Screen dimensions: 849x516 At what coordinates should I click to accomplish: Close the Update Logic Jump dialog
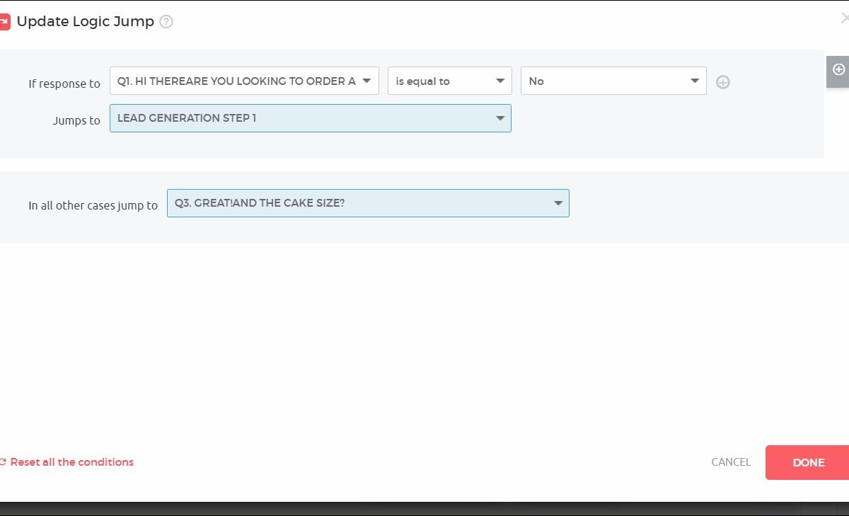pos(845,19)
